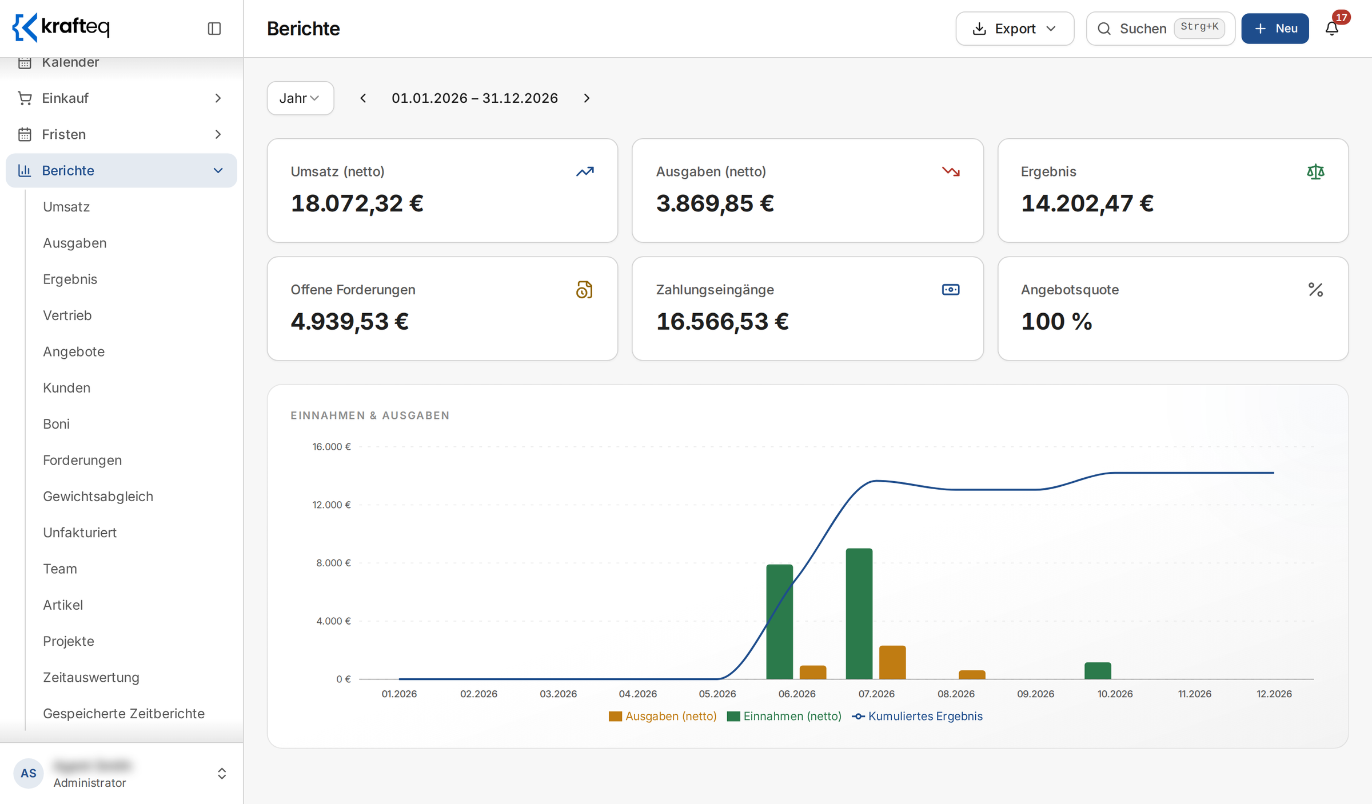Viewport: 1372px width, 804px height.
Task: Go to previous year with left arrow
Action: [363, 98]
